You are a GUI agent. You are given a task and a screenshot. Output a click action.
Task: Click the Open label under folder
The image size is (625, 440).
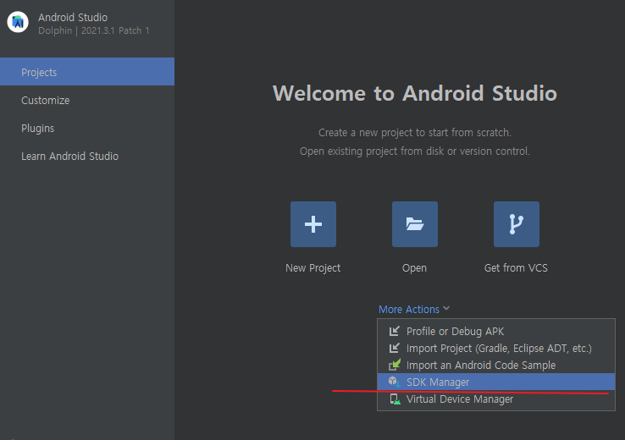[x=414, y=268]
